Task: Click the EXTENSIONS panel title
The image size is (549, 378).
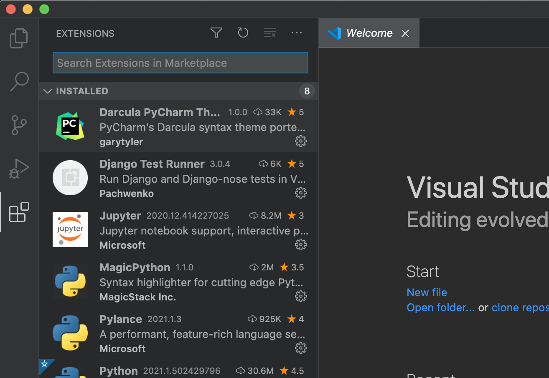Action: pyautogui.click(x=85, y=34)
